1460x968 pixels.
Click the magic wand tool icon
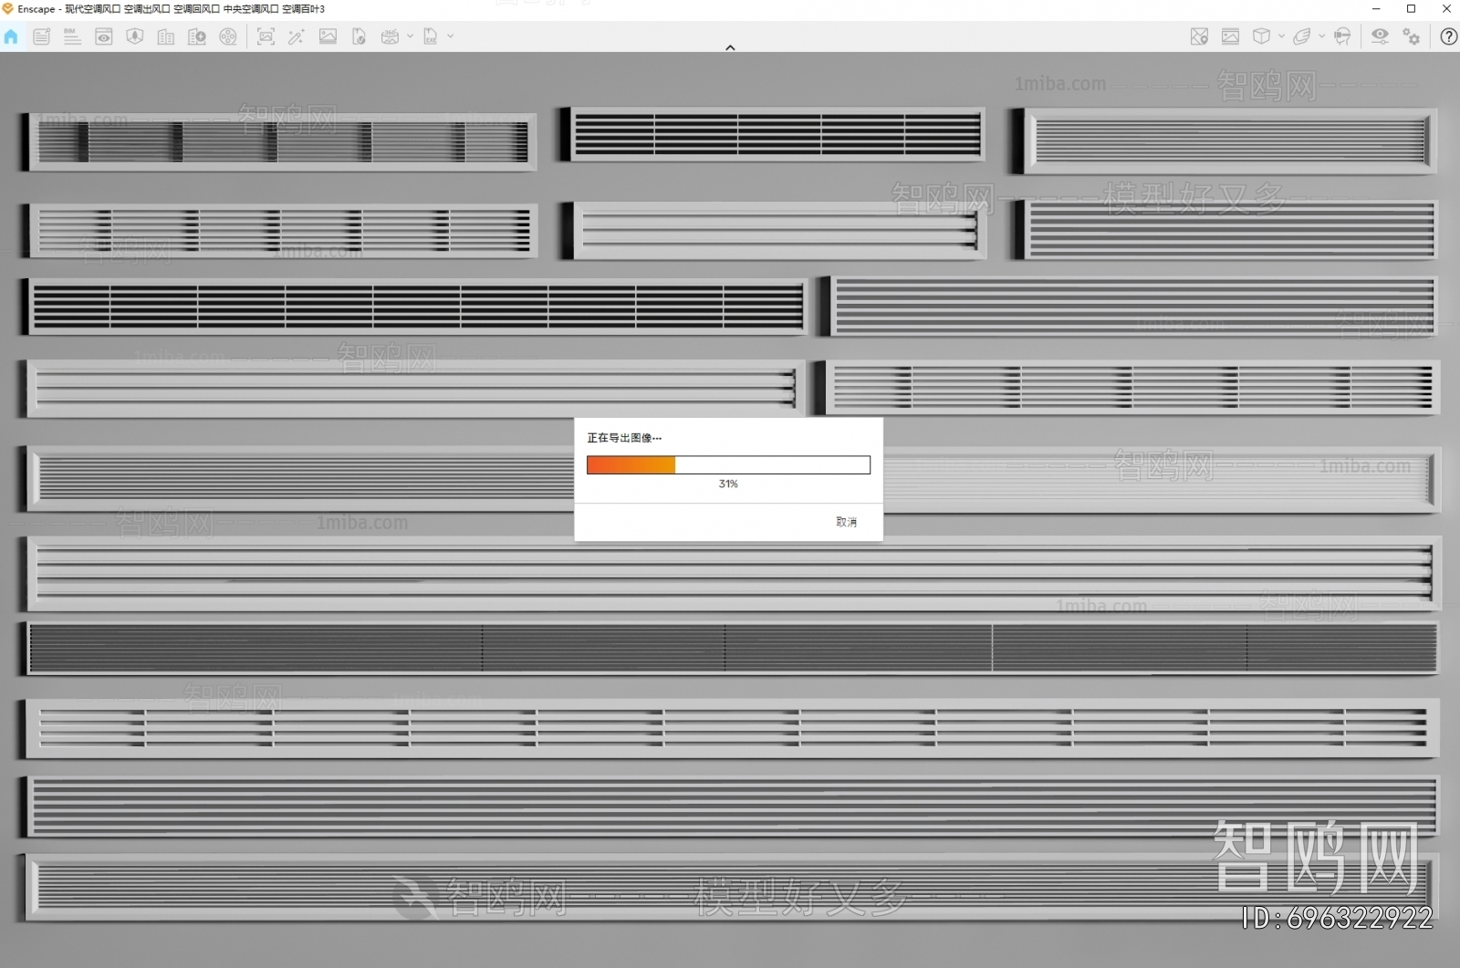click(296, 36)
